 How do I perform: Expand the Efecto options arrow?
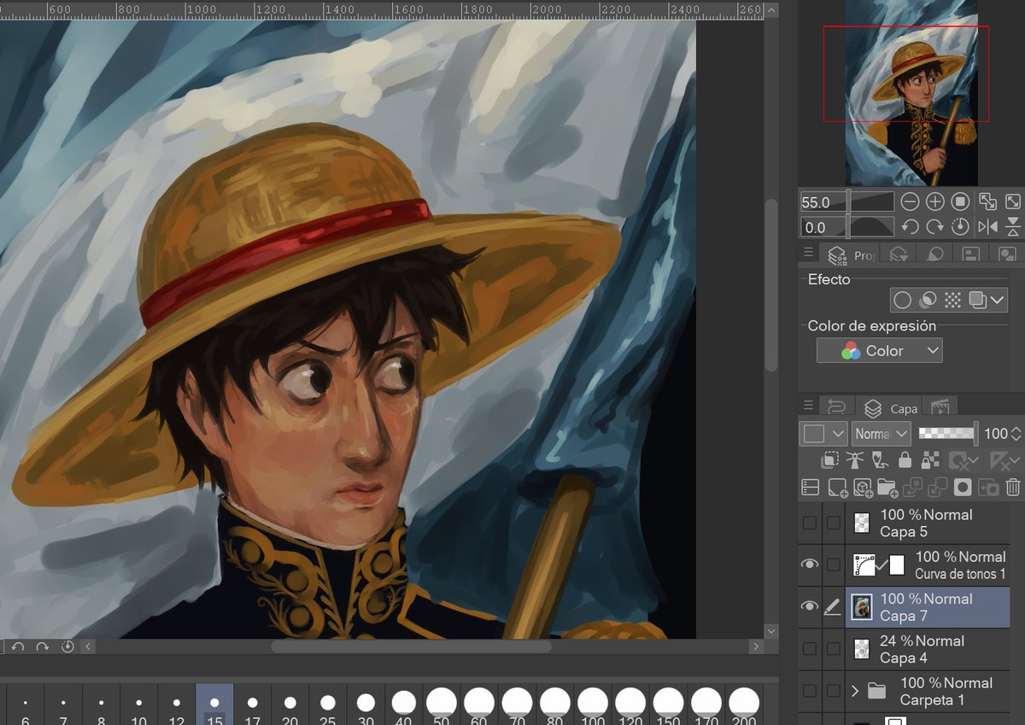tap(998, 300)
